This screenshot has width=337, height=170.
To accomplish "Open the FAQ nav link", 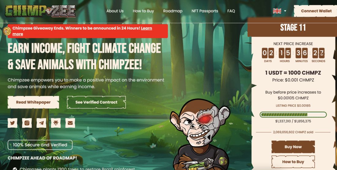I will (231, 11).
